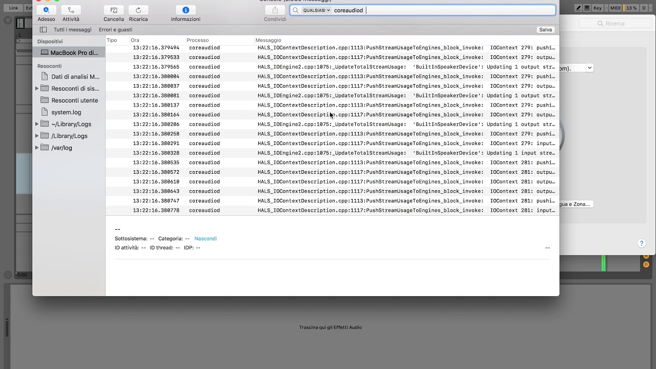
Task: Toggle the Key map mode button in Ableton
Action: (x=598, y=8)
